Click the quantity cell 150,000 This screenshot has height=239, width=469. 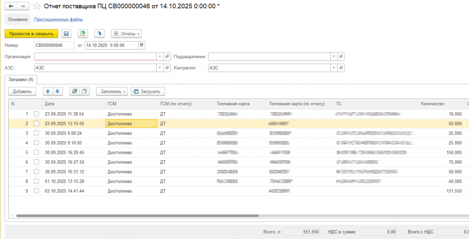point(441,152)
